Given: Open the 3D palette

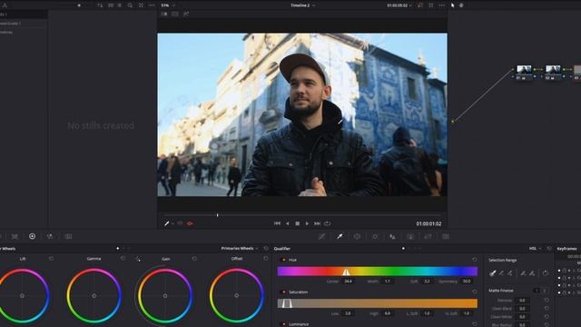Looking at the screenshot, I should [x=446, y=236].
